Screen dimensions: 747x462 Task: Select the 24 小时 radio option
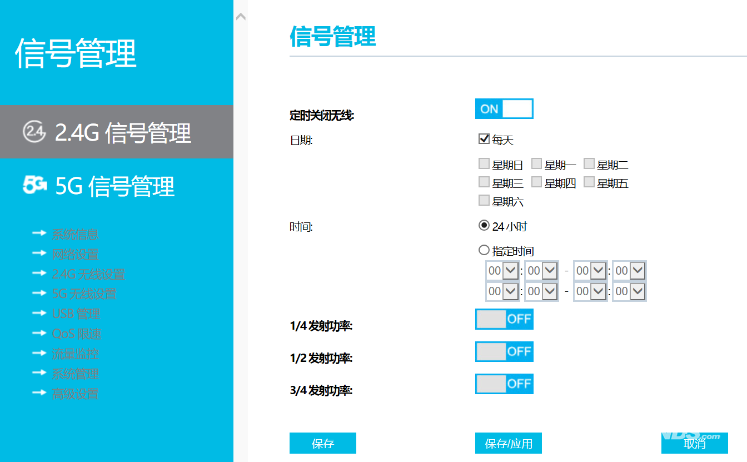tap(484, 225)
